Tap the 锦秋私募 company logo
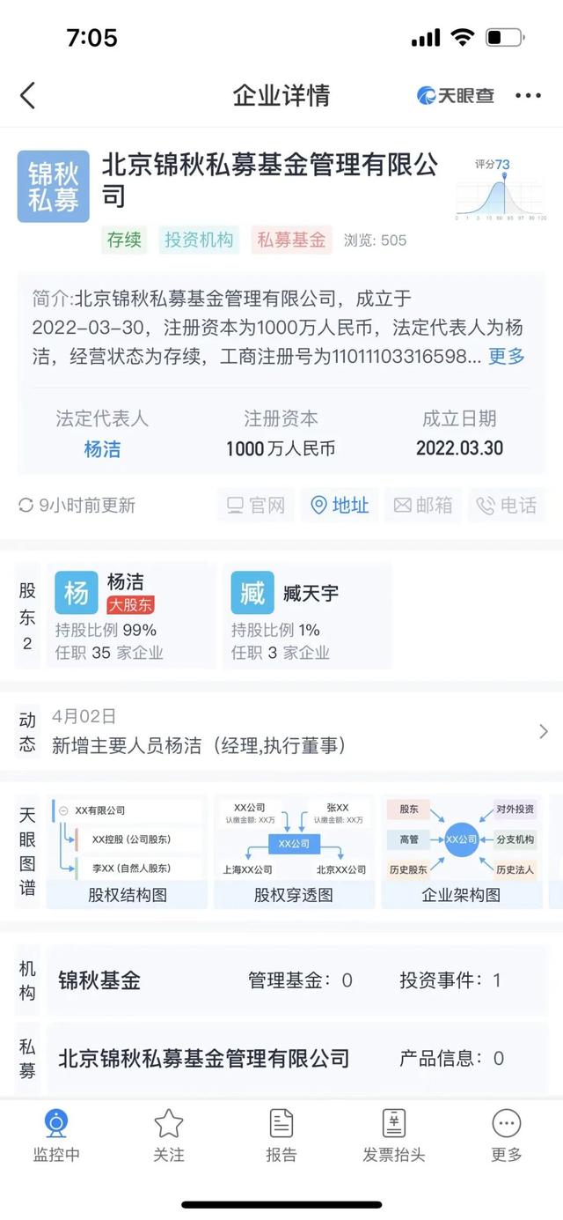The height and width of the screenshot is (1220, 563). click(x=54, y=186)
